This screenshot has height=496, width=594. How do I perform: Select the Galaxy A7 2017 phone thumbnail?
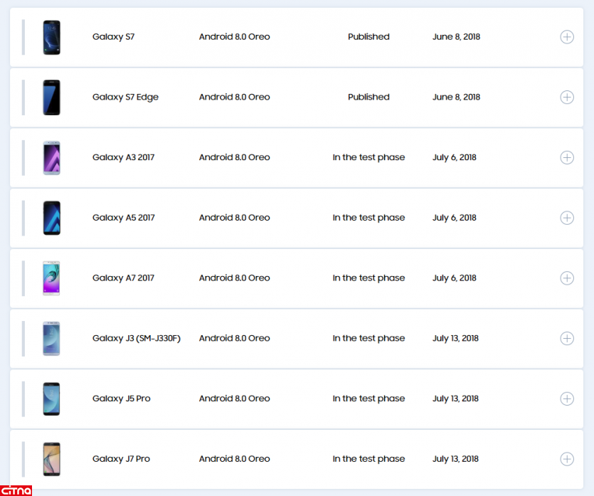(x=51, y=278)
